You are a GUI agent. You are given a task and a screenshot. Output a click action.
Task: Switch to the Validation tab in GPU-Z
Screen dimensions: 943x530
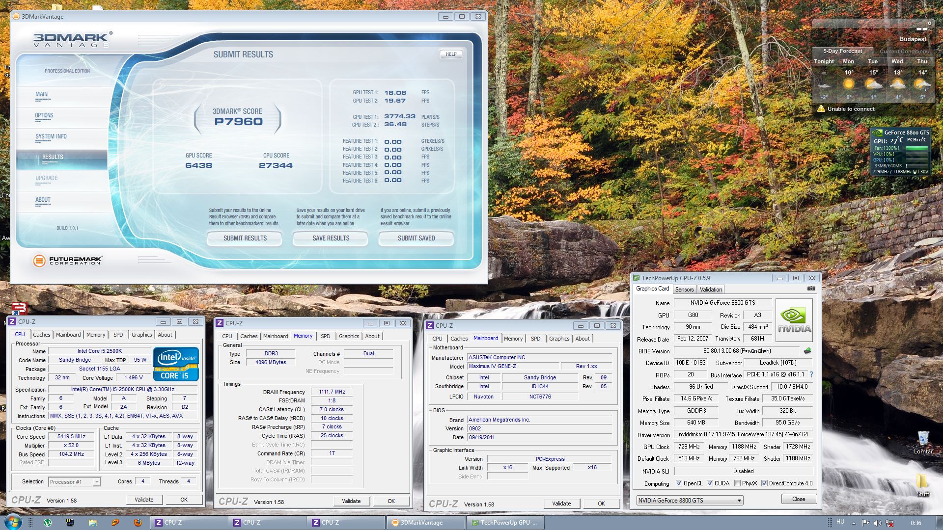(711, 290)
